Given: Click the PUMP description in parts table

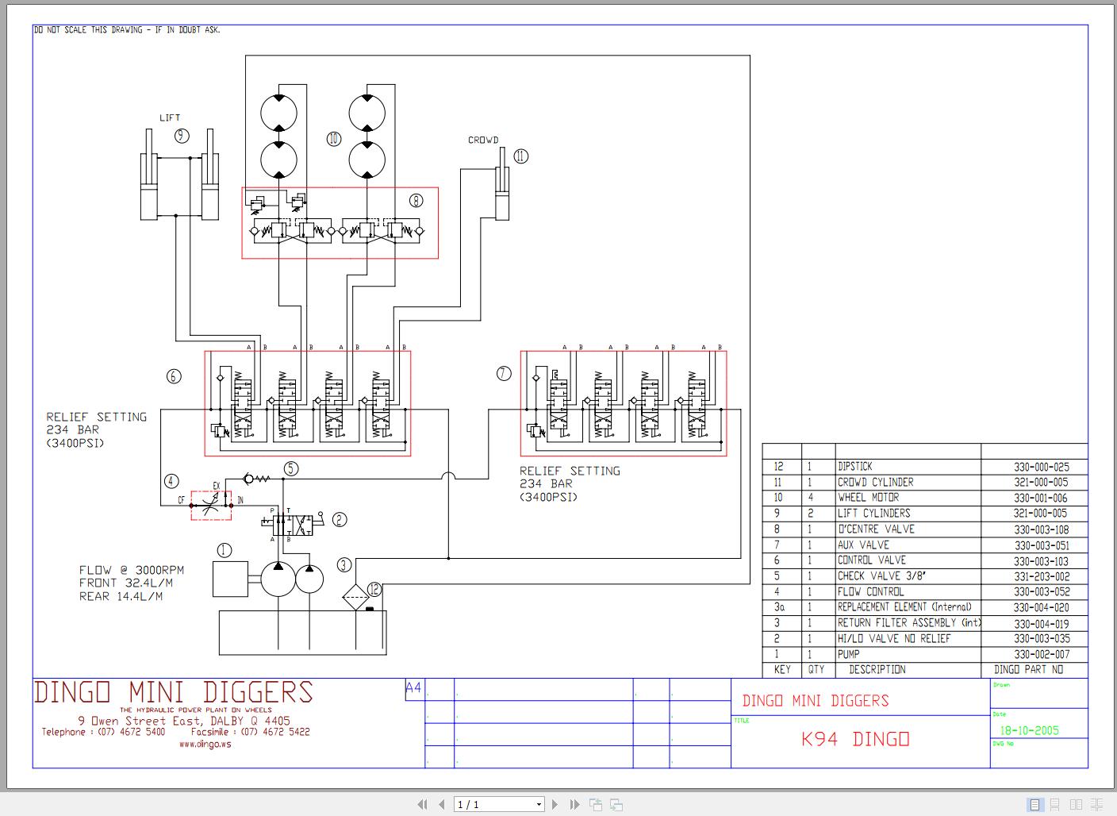Looking at the screenshot, I should click(x=849, y=654).
